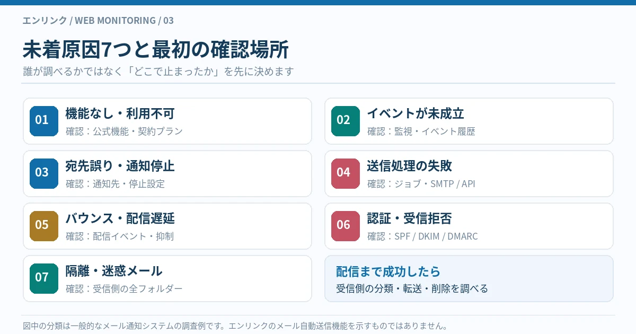Select the heading 送信処理の失敗
The width and height of the screenshot is (636, 334).
click(x=410, y=166)
